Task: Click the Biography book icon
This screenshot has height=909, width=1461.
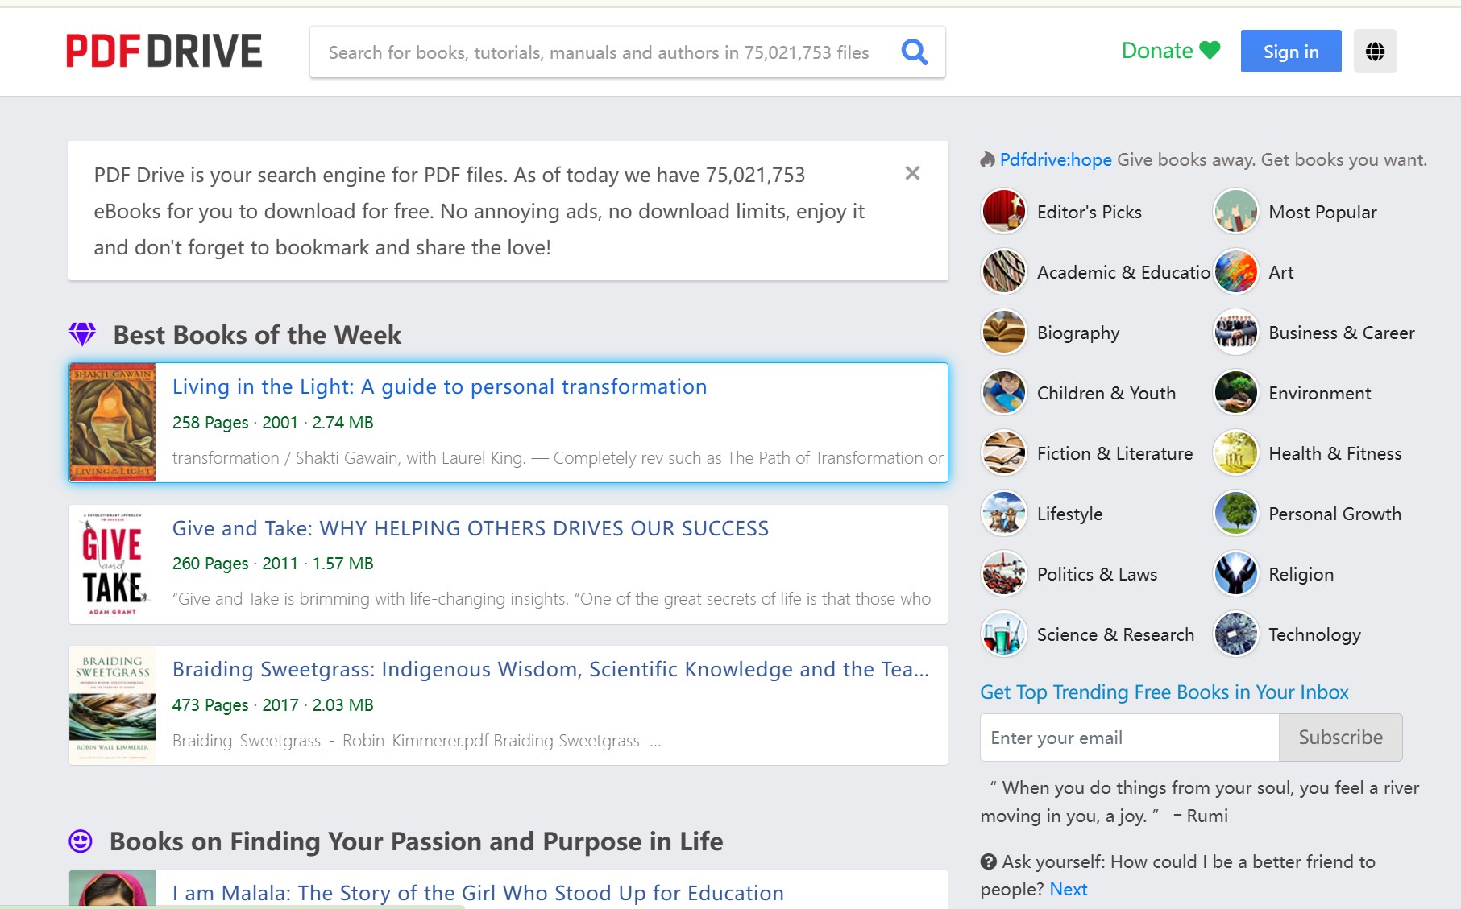Action: click(1003, 332)
